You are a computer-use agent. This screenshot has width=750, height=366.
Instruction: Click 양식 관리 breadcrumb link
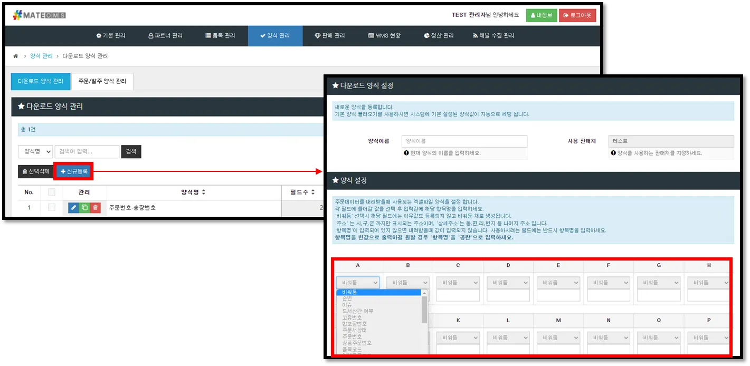point(41,56)
